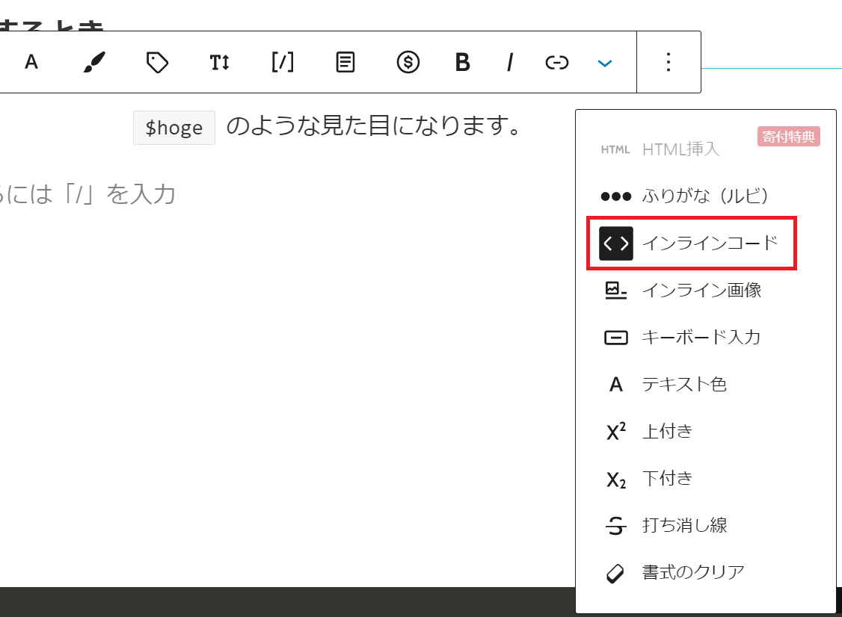Collapse the more formatting chevron dropdown

point(605,63)
